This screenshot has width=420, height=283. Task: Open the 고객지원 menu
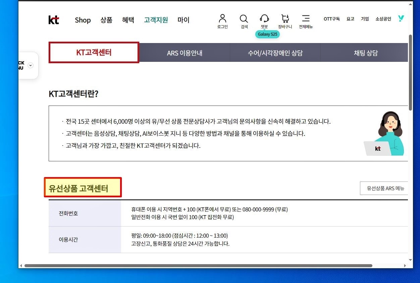point(156,20)
